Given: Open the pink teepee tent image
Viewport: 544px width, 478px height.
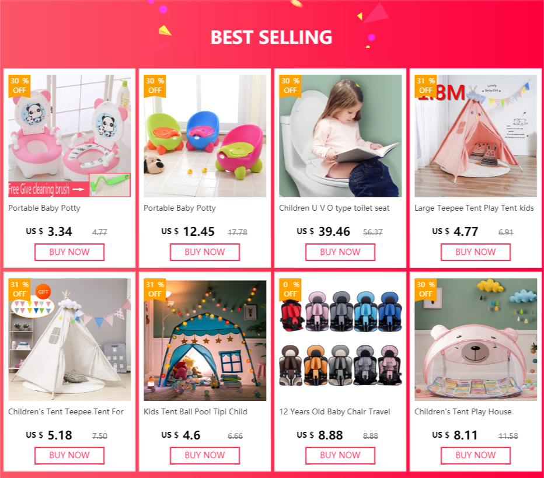Looking at the screenshot, I should (475, 136).
